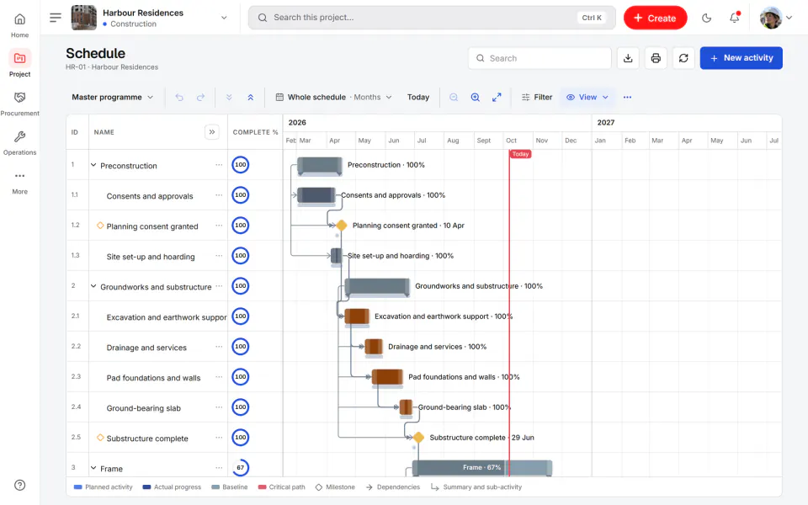Open the help question mark icon
This screenshot has width=808, height=505.
click(x=19, y=485)
